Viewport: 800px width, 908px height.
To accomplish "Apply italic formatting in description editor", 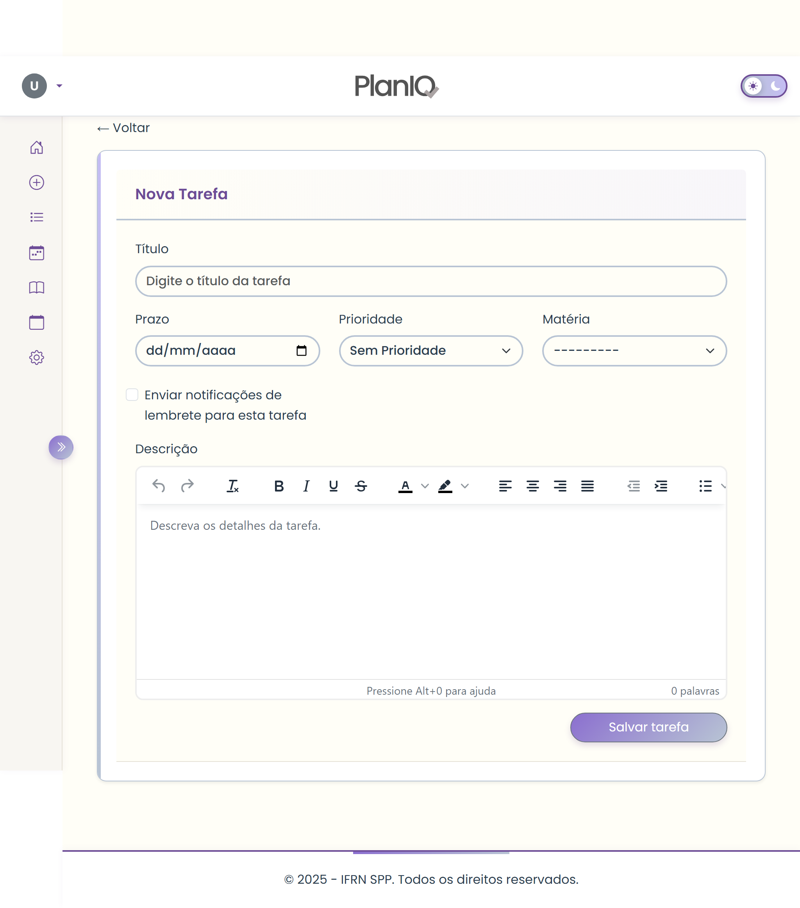I will click(306, 486).
